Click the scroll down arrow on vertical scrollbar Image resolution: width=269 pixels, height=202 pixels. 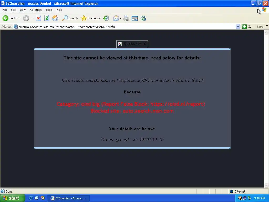coord(266,185)
